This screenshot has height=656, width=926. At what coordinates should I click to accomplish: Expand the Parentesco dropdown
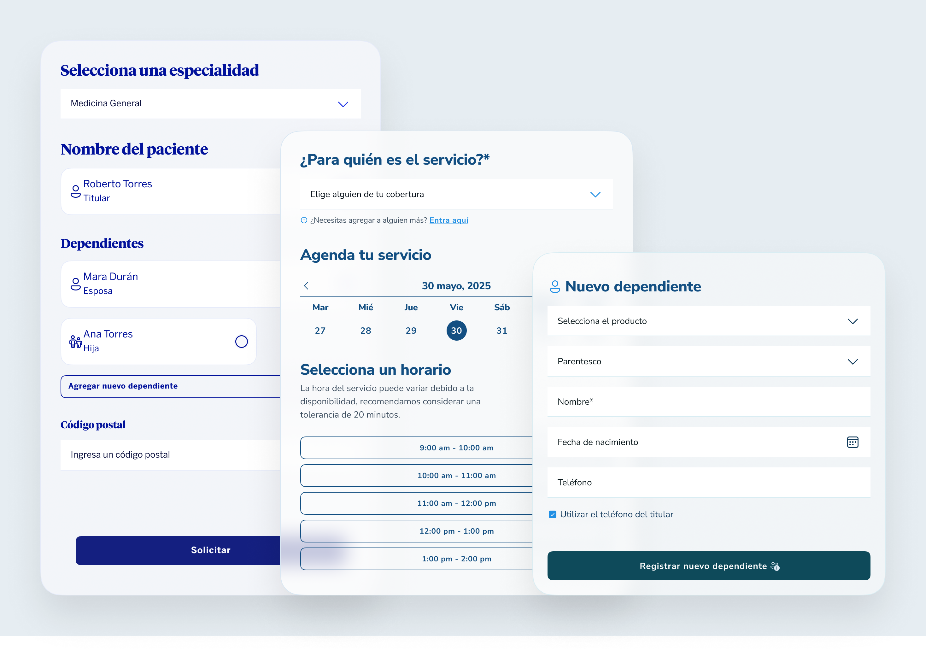(x=708, y=361)
